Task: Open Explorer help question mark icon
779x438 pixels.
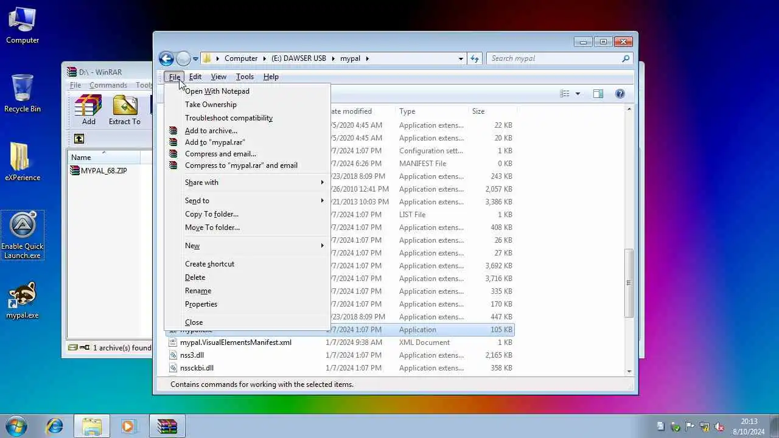Action: [620, 94]
